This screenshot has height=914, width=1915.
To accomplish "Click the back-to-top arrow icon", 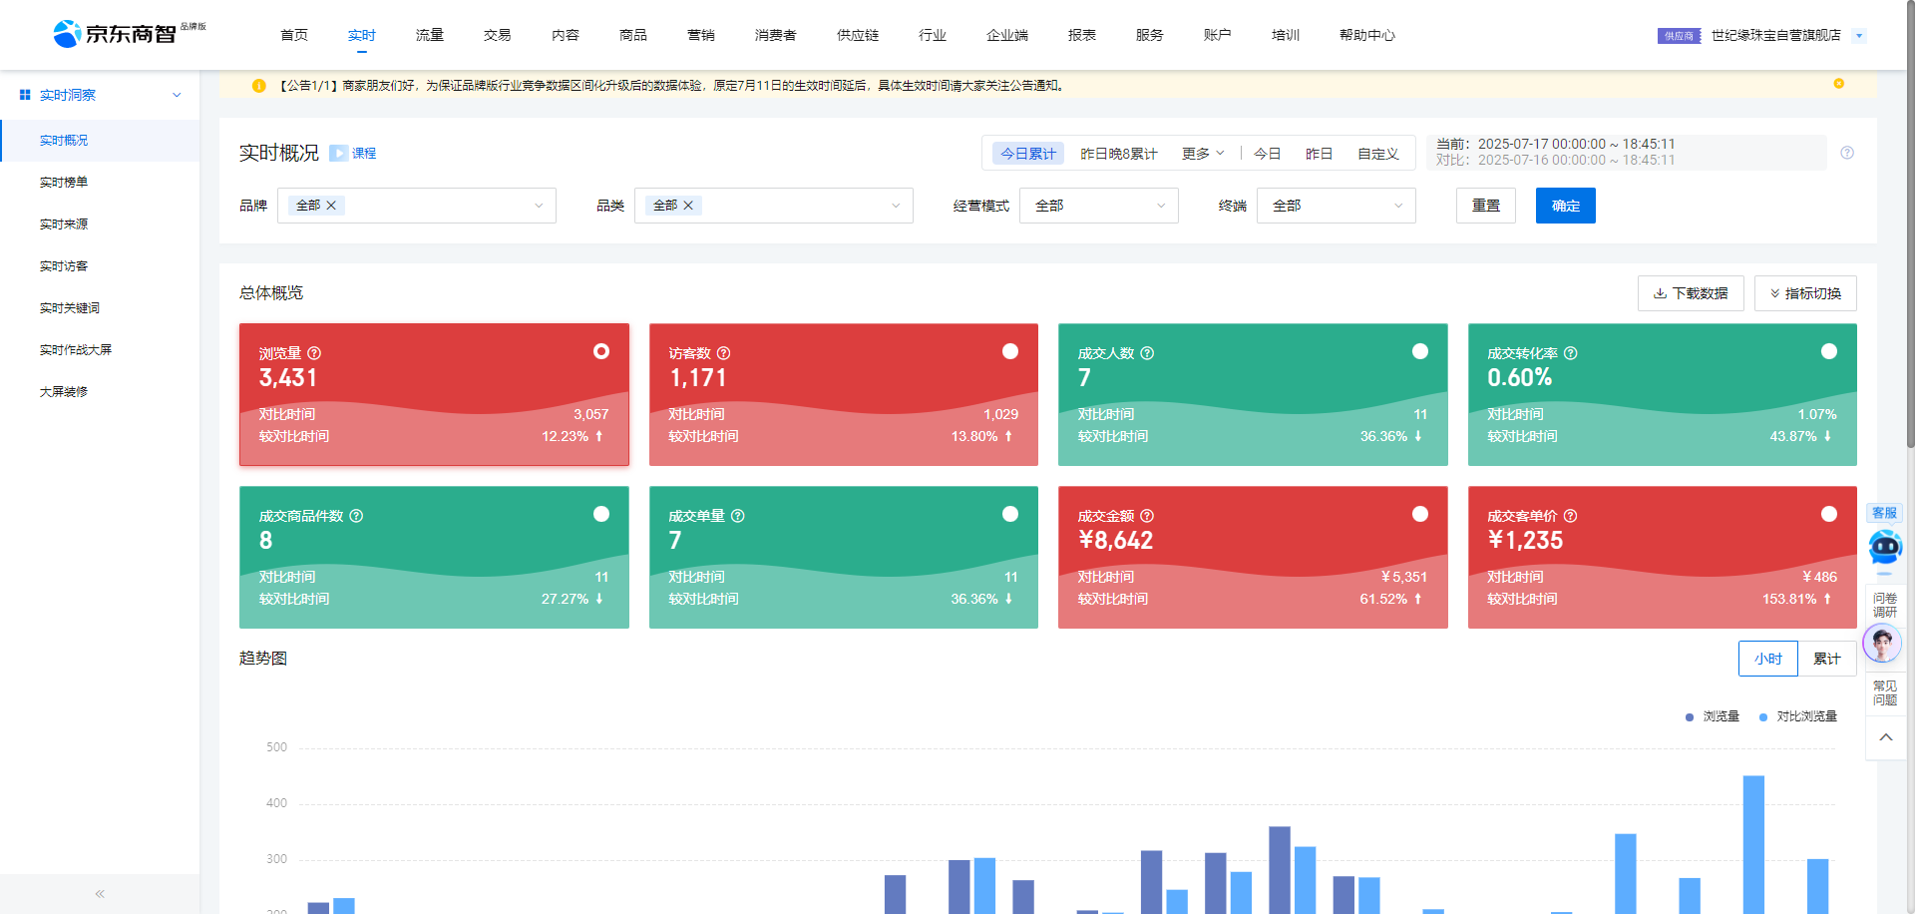I will coord(1885,737).
